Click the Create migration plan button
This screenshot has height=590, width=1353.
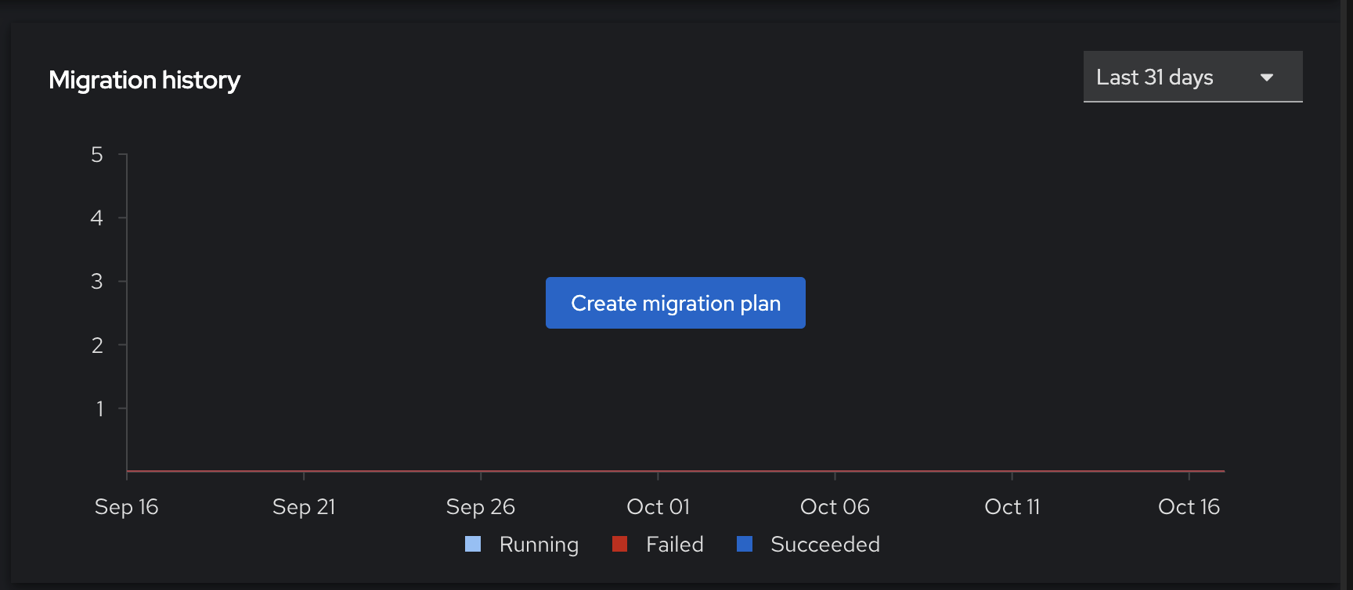675,303
